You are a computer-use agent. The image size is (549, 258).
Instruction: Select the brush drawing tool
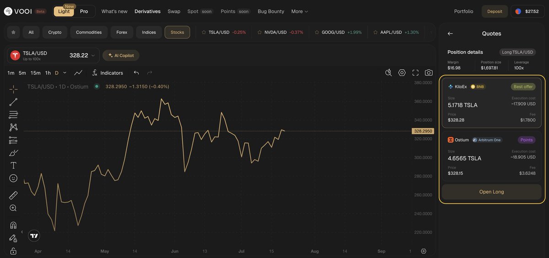tap(13, 153)
